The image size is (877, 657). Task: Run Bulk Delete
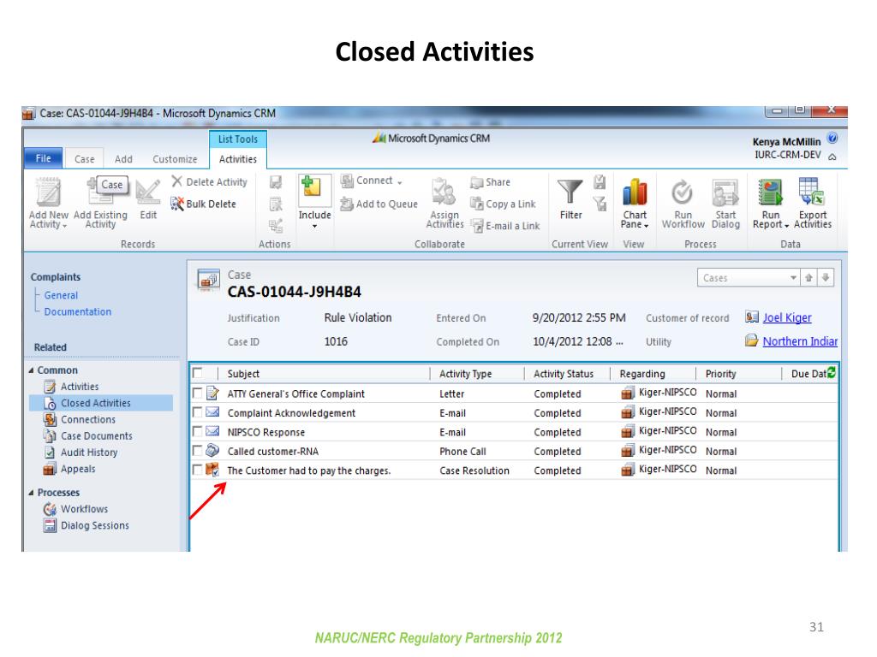coord(204,204)
